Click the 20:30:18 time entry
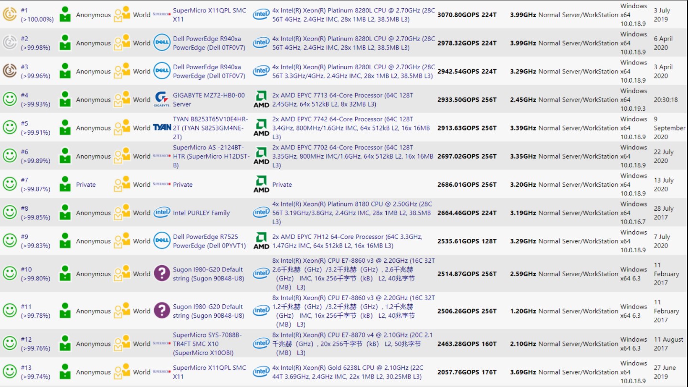The image size is (688, 387). click(x=666, y=100)
